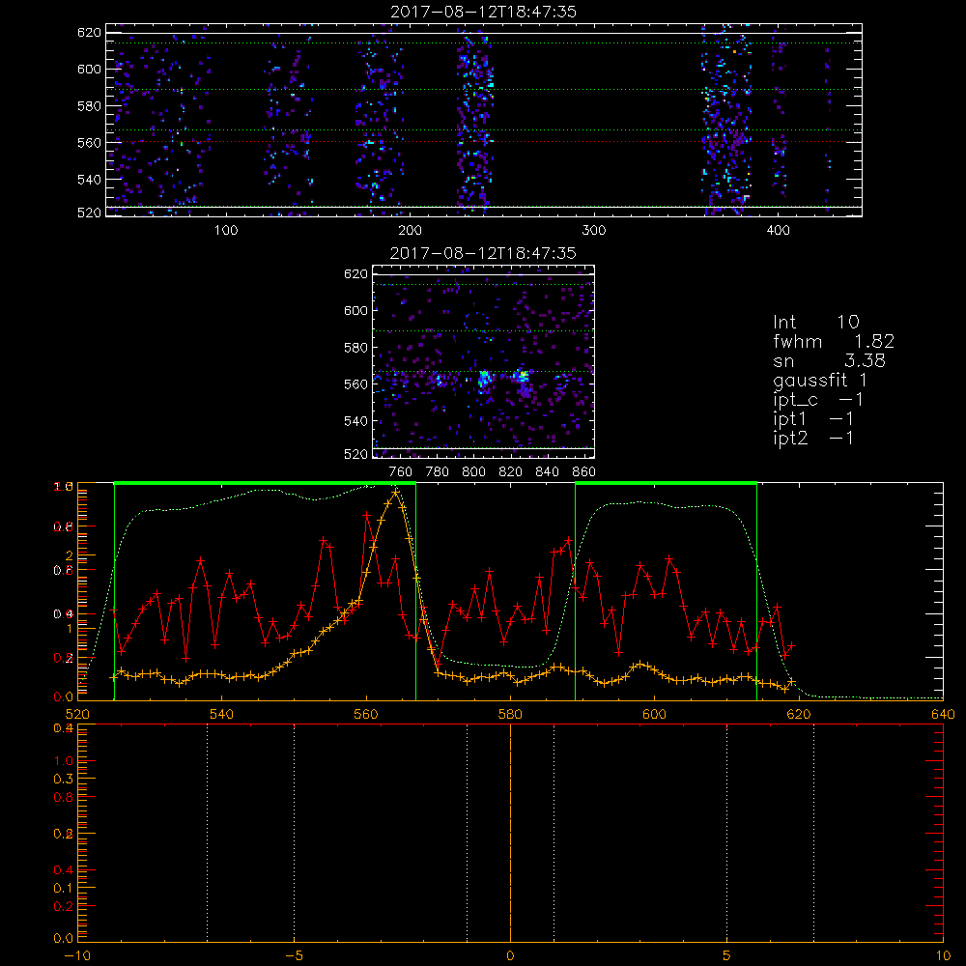The image size is (966, 966).
Task: Click x-axis label 640 on profile plot
Action: click(943, 714)
